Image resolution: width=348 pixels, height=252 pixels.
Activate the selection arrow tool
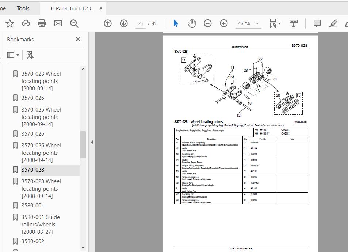point(176,23)
